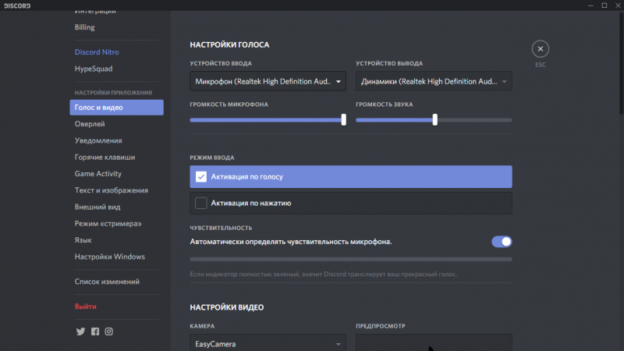Open Game Activity settings
The height and width of the screenshot is (351, 624).
[x=98, y=174]
